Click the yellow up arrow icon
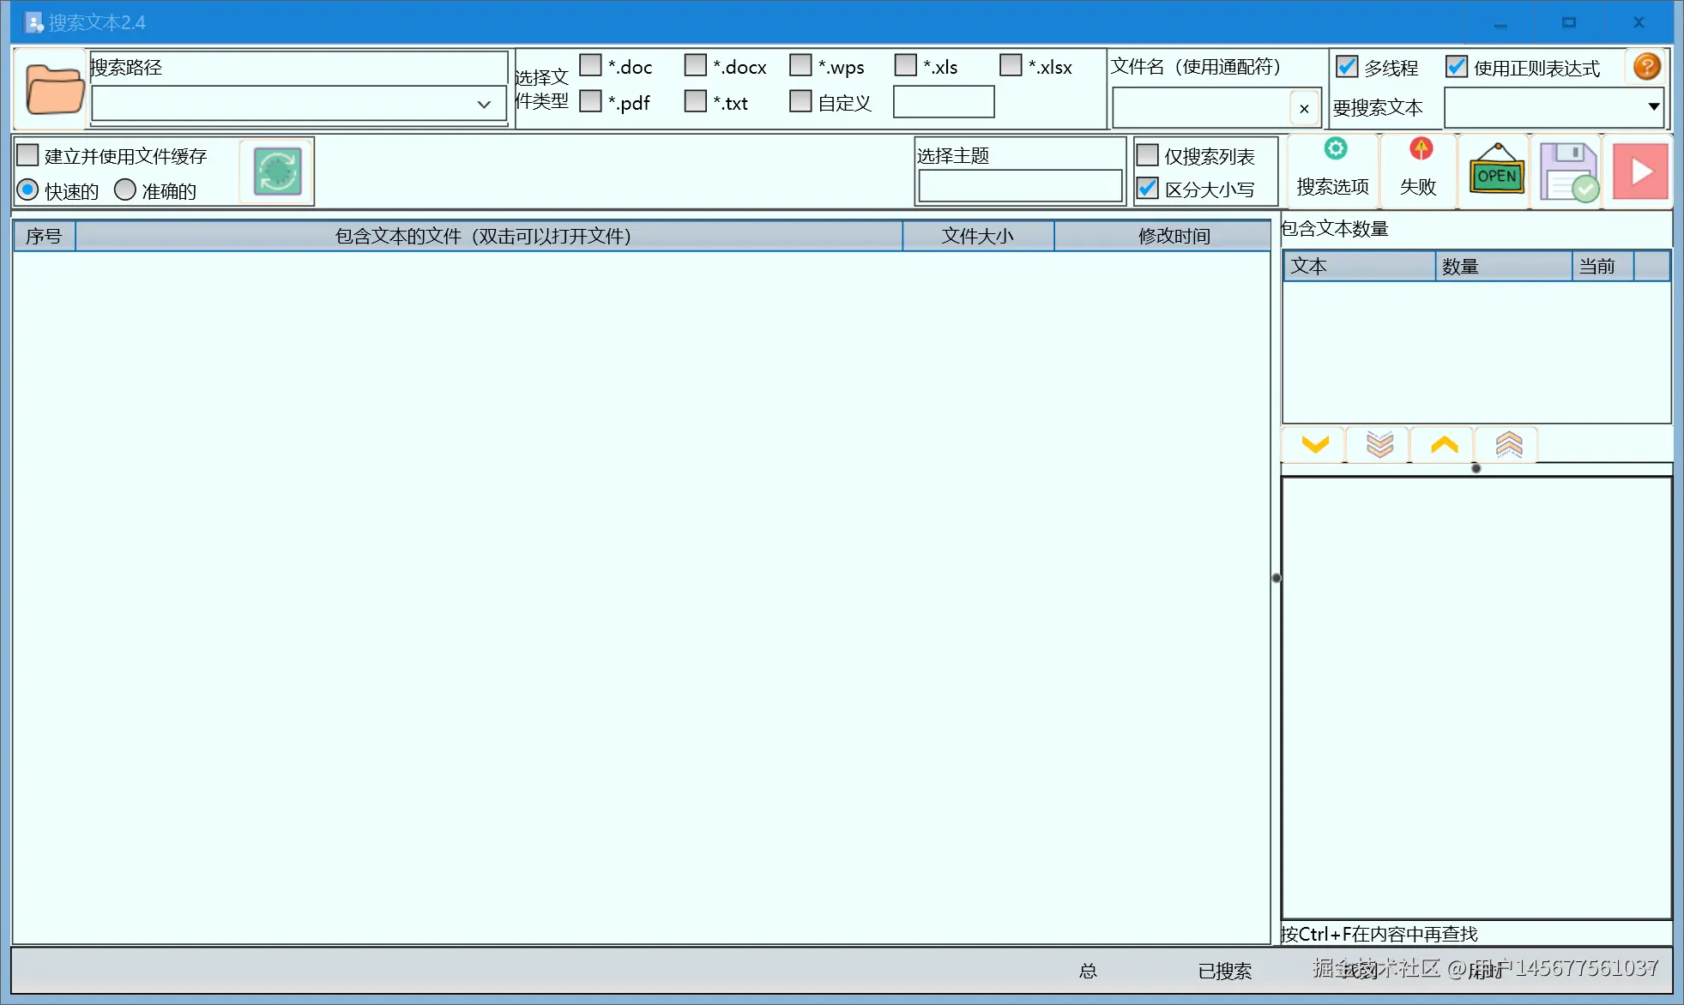The image size is (1684, 1005). (x=1444, y=444)
